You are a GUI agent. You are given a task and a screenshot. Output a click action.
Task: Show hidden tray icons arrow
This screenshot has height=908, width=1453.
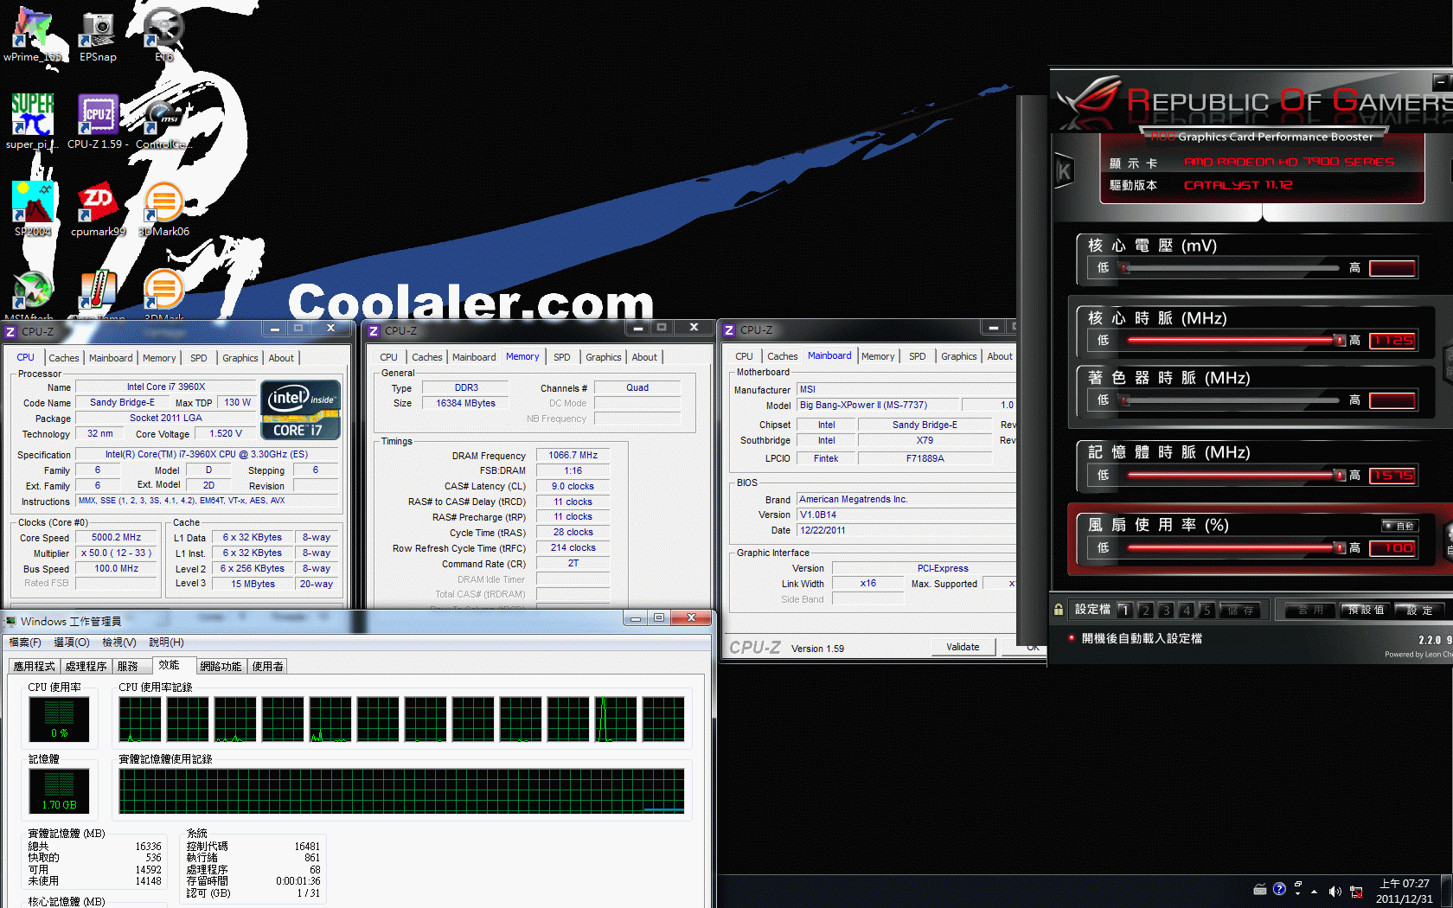[x=1315, y=891]
